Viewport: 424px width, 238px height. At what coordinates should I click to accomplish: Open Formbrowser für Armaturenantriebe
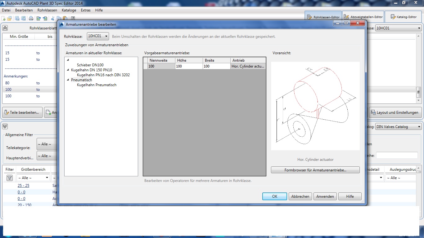pyautogui.click(x=315, y=170)
